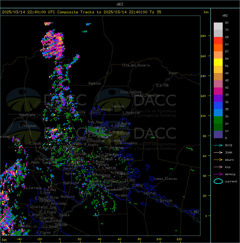Click the Clla.del_Rosario place label
Viewport: 240px width, 243px height.
click(x=136, y=65)
